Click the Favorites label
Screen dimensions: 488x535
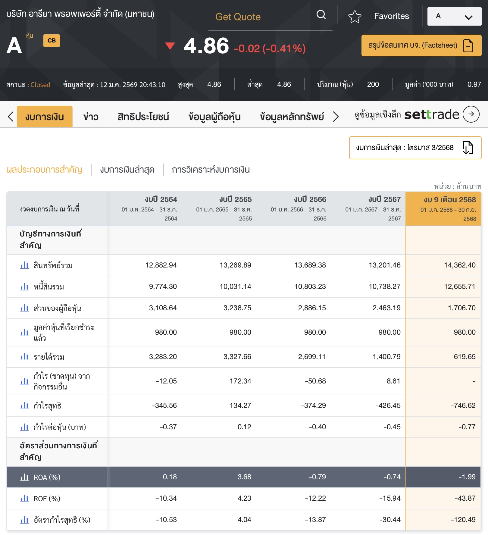point(391,16)
